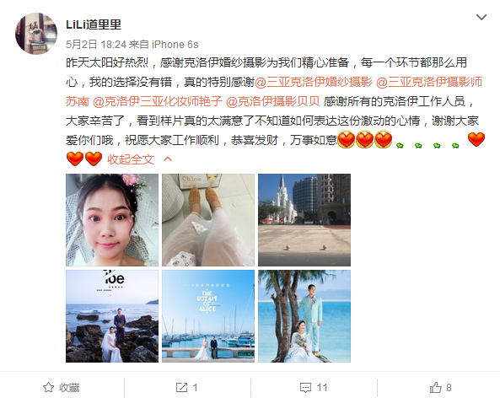Open the post options chevron menu
The width and height of the screenshot is (500, 398).
(481, 17)
